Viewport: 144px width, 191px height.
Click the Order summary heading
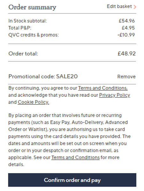(x=32, y=7)
